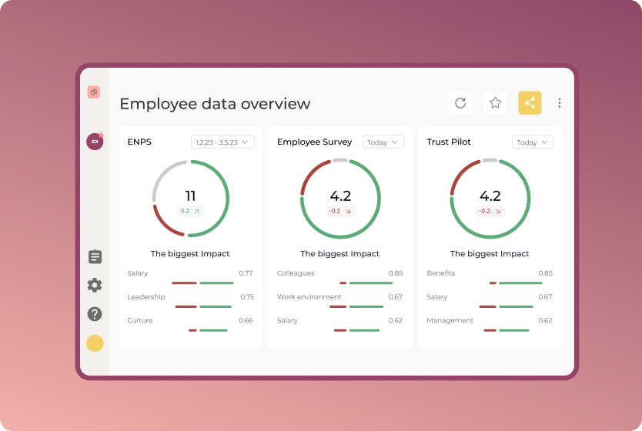642x431 pixels.
Task: Open the clipboard reports icon in sidebar
Action: tap(95, 256)
